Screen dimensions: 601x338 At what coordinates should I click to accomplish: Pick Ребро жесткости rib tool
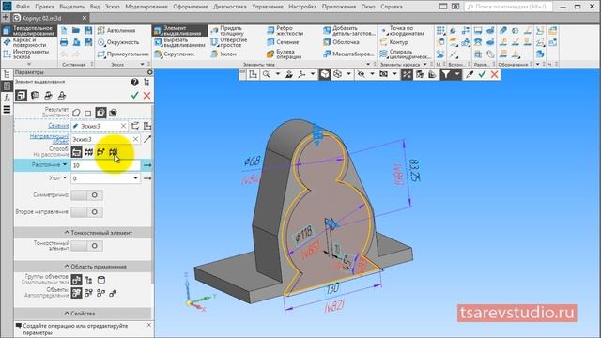(285, 31)
